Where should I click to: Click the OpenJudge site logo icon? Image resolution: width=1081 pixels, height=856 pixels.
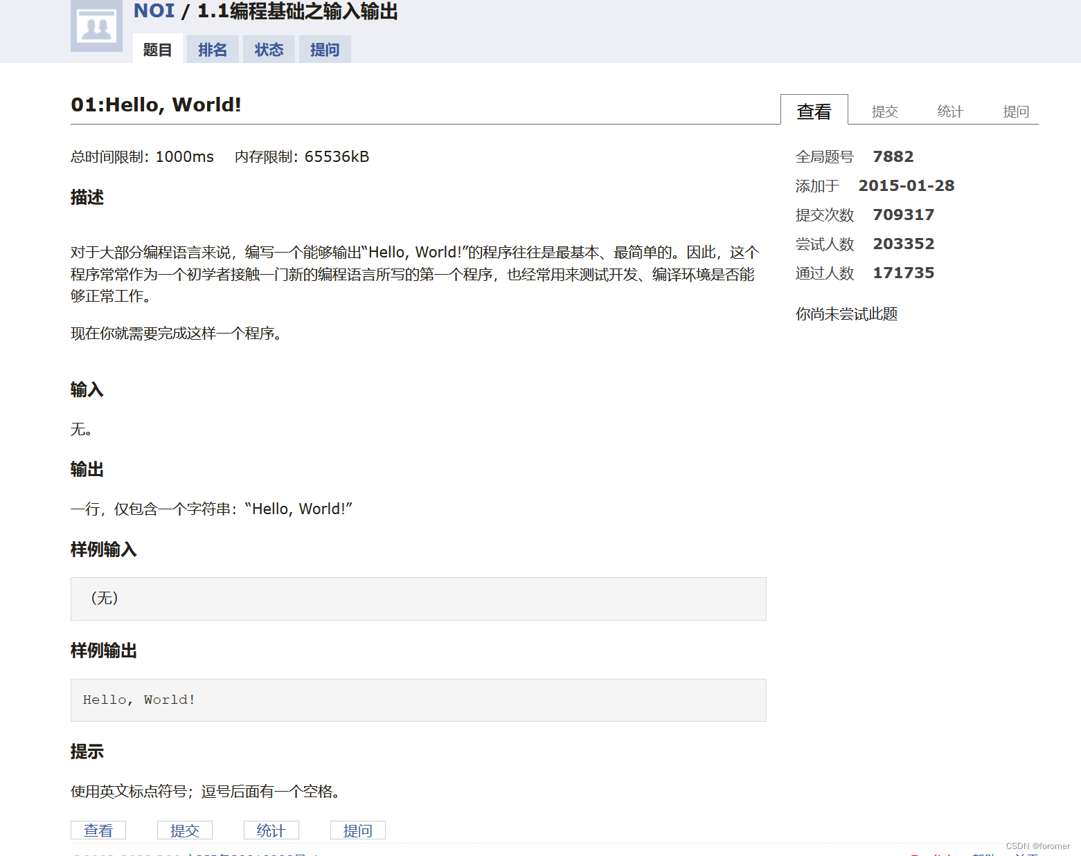click(96, 26)
